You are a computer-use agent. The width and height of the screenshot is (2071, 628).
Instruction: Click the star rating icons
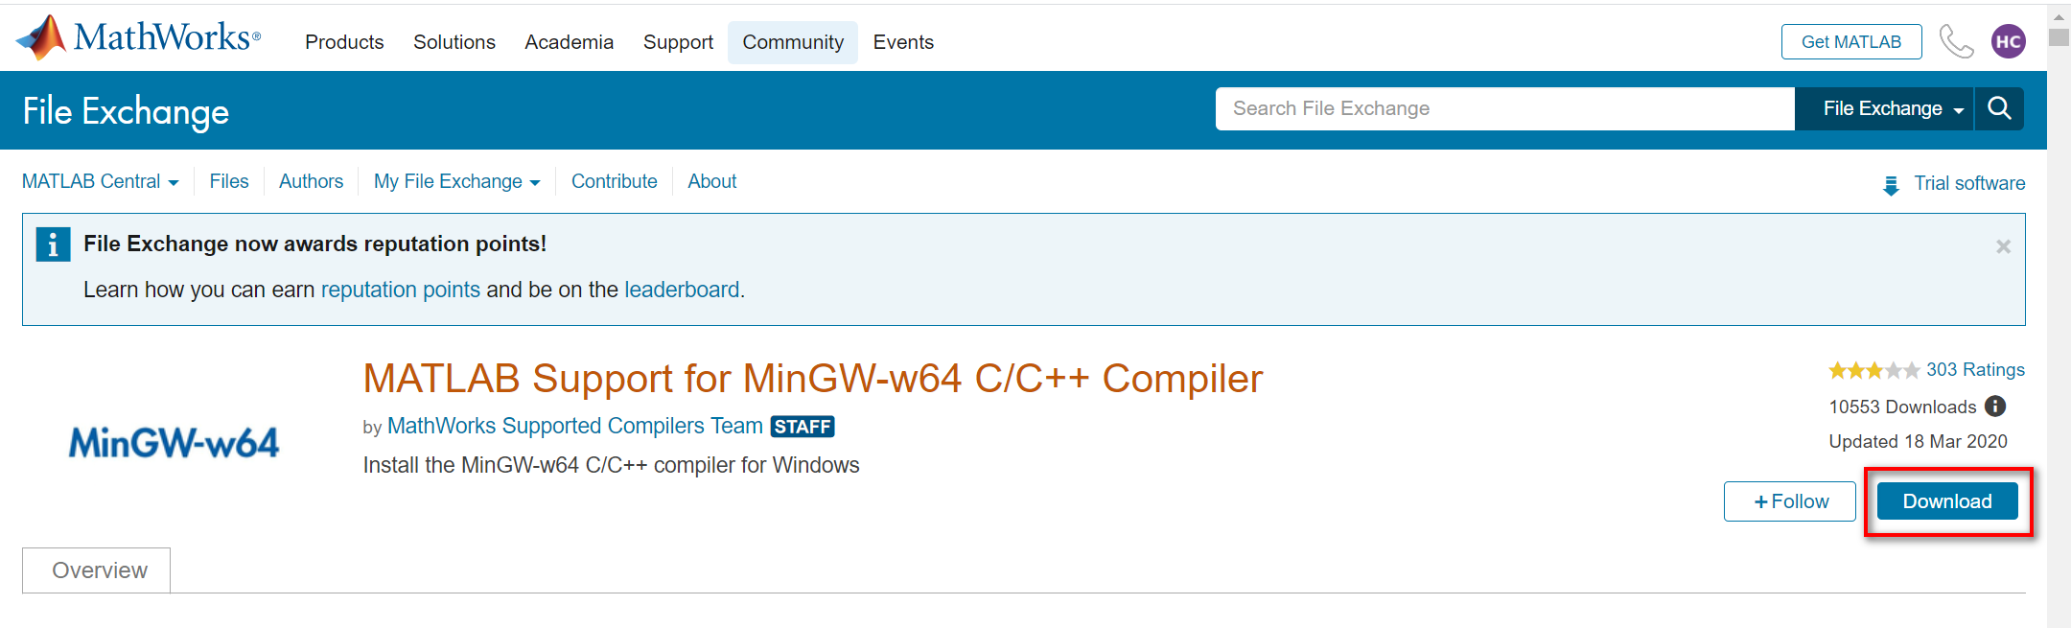pos(1873,370)
